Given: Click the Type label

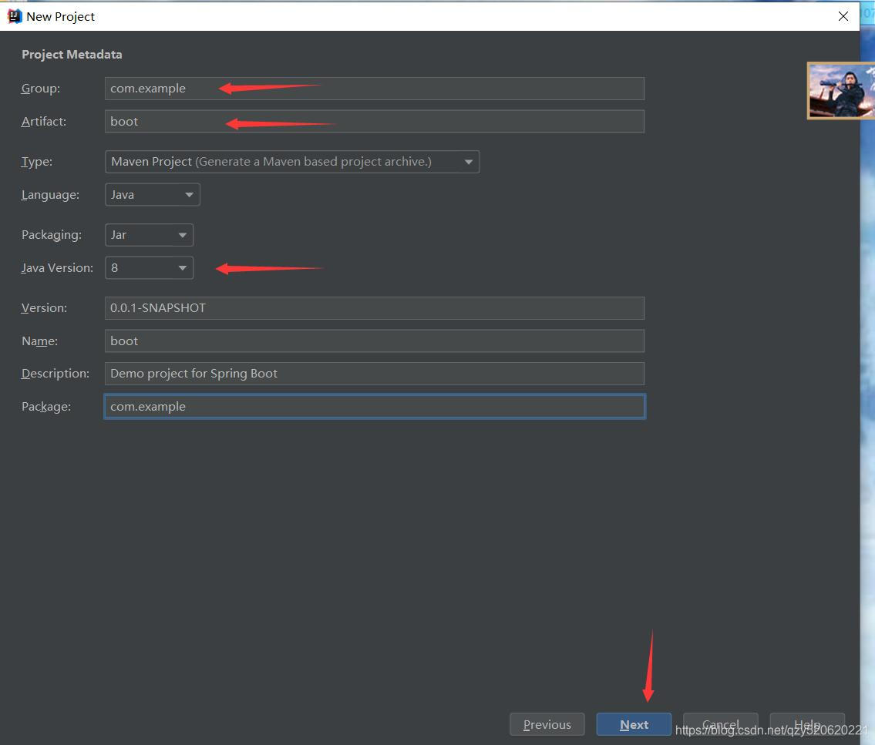Looking at the screenshot, I should click(x=37, y=163).
